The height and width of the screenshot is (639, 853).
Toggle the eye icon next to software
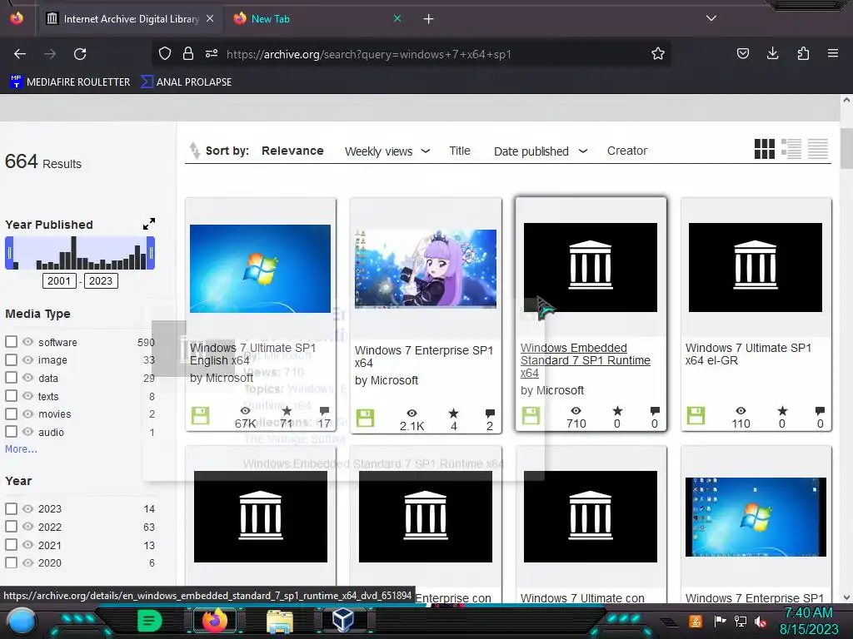(x=27, y=342)
